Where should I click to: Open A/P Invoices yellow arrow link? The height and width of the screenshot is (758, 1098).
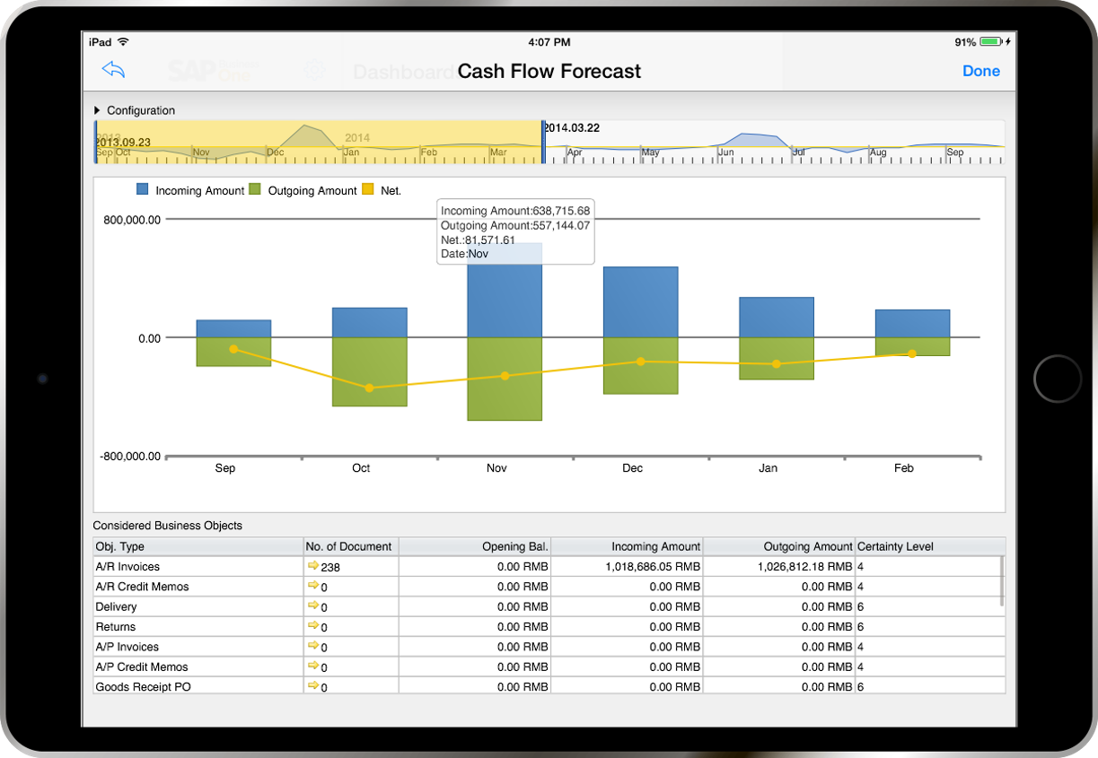[x=312, y=646]
